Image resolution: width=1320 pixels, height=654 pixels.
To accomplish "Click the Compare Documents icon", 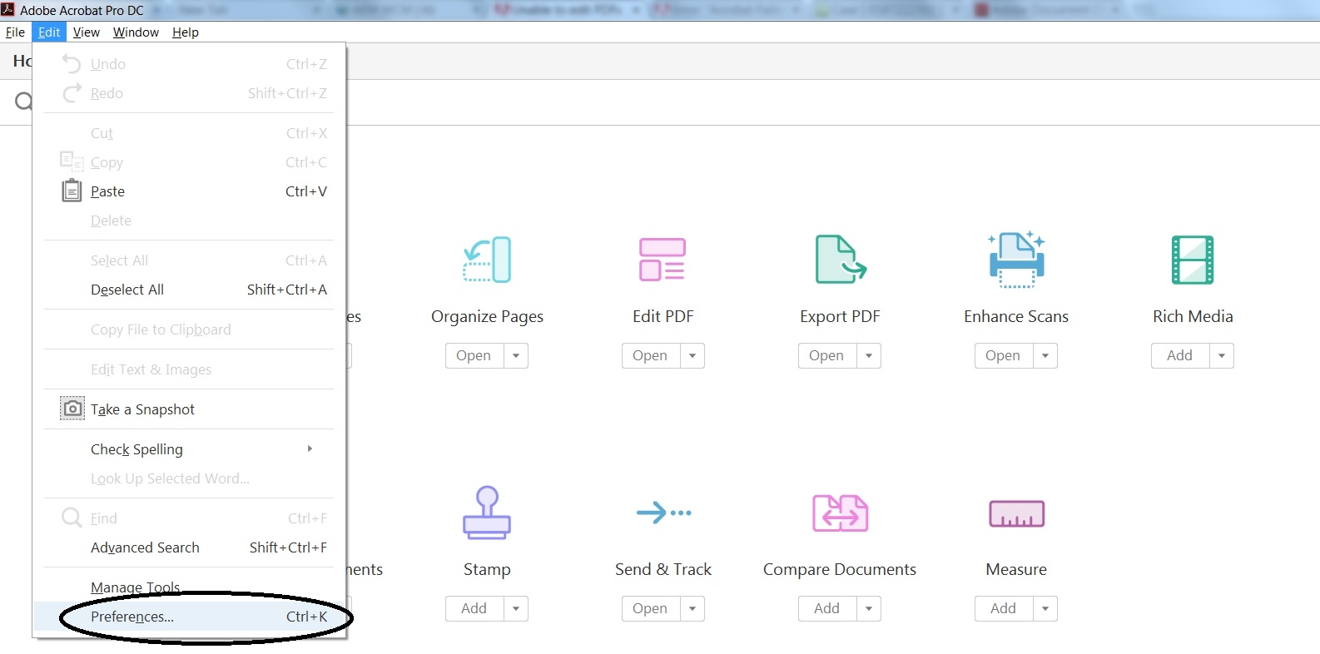I will (840, 513).
